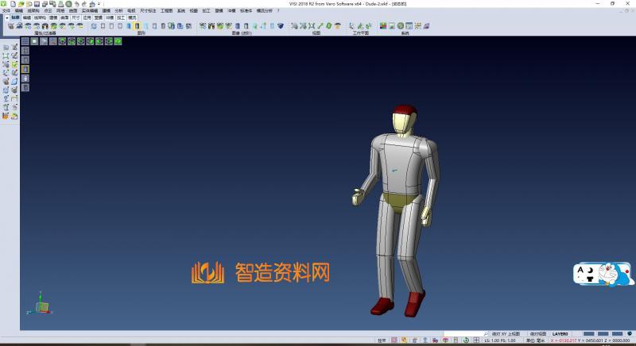Toggle the first pink snap icon in status bar
This screenshot has height=346, width=636.
tap(394, 340)
